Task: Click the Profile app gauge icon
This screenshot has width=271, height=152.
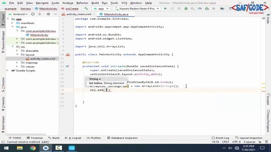Action: [200, 8]
